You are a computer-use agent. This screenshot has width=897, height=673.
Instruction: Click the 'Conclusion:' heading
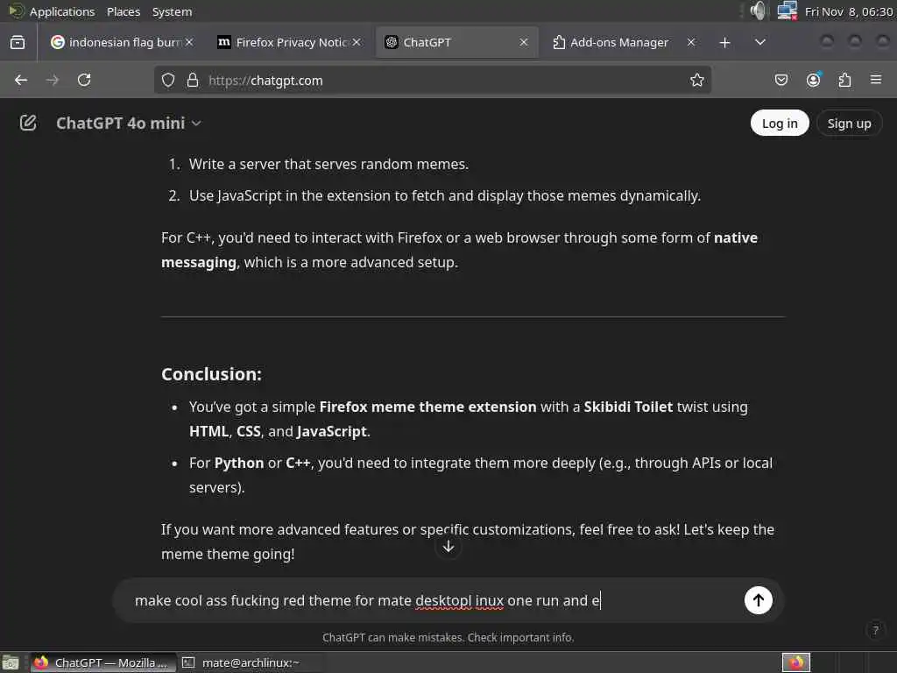coord(211,373)
